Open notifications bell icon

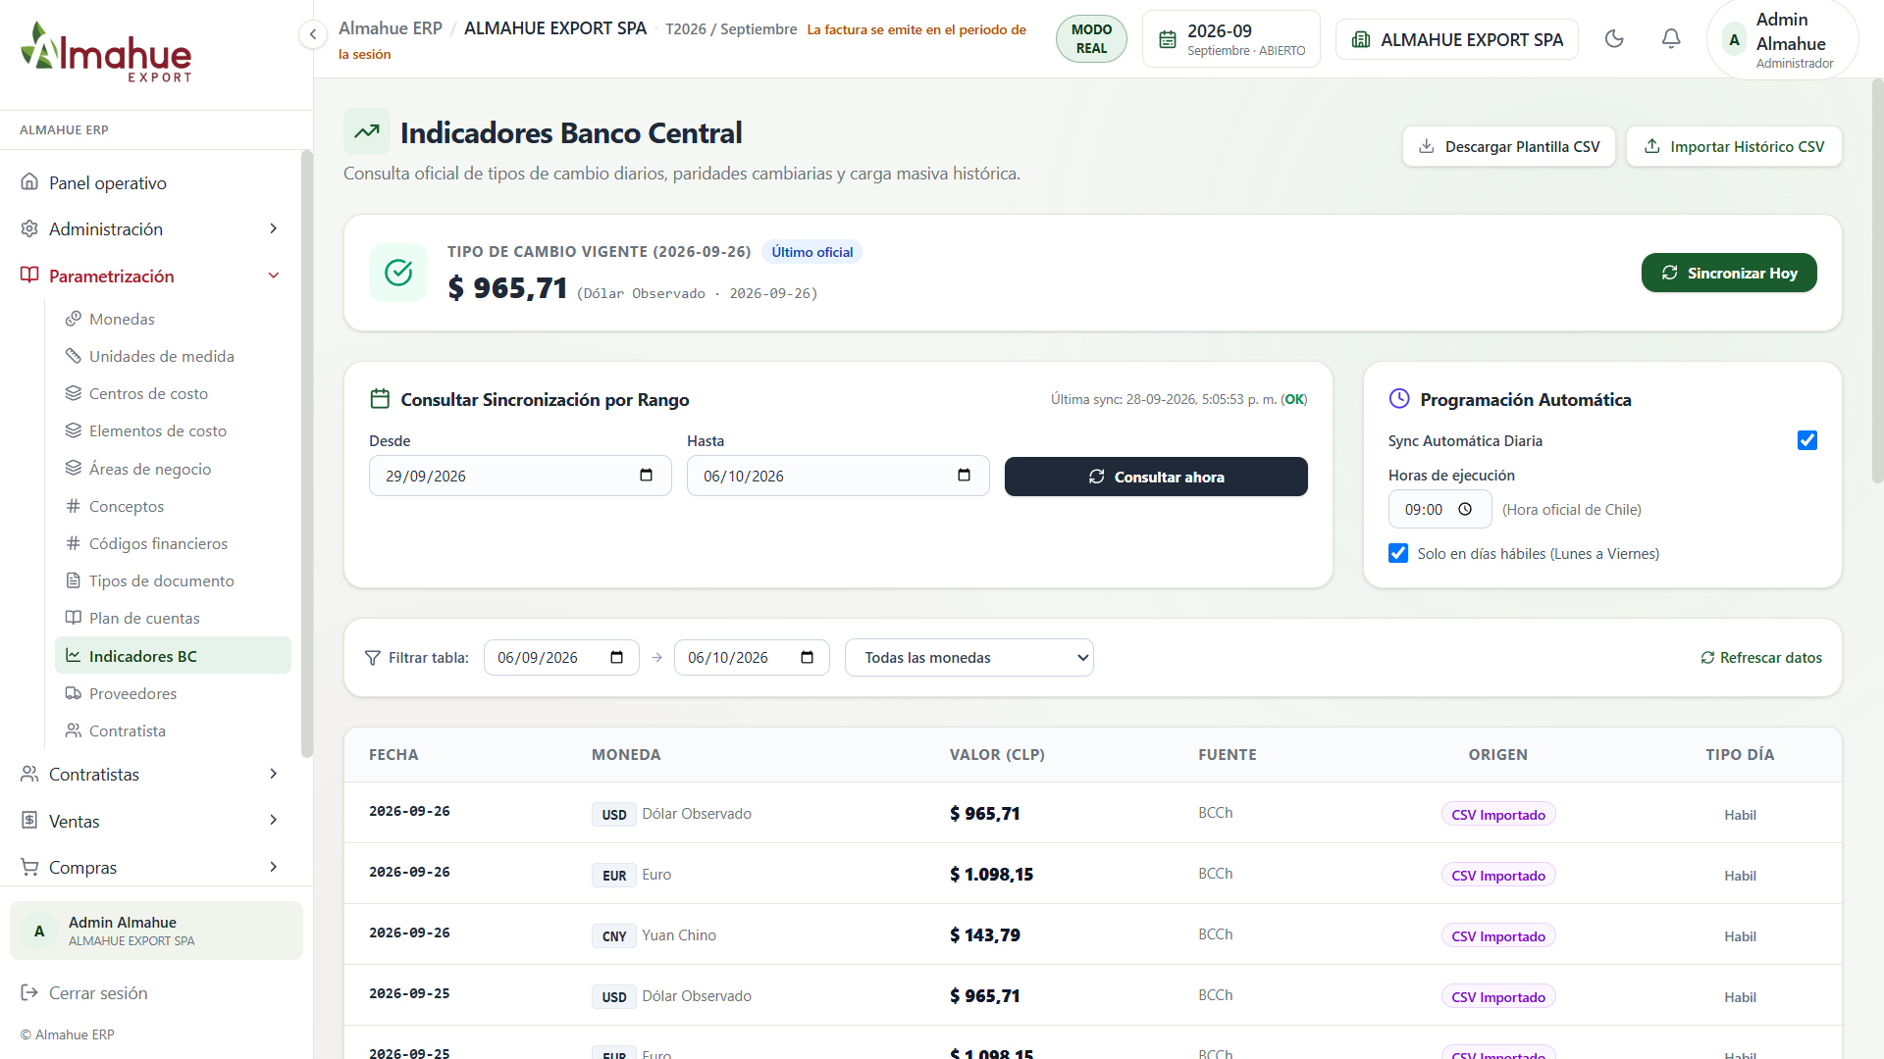tap(1671, 39)
